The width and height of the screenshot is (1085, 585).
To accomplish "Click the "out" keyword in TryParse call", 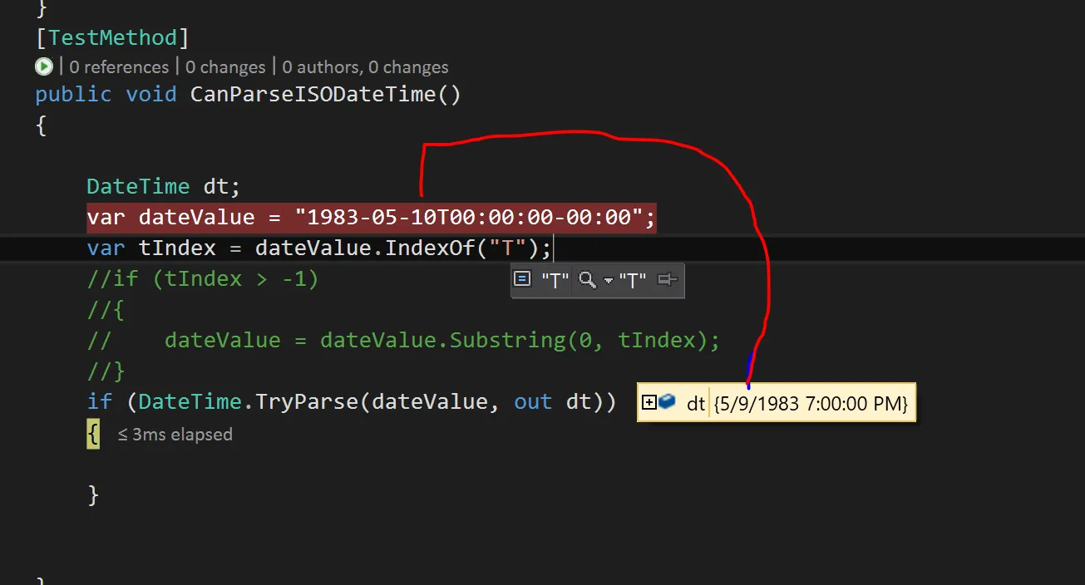I will click(533, 402).
